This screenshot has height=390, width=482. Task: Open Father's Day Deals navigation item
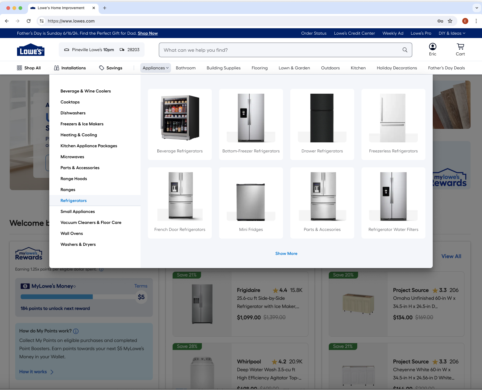tap(446, 68)
